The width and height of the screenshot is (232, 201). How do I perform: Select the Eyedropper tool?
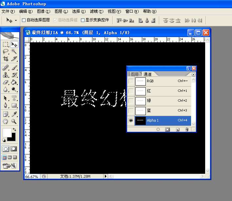pyautogui.click(x=14, y=114)
